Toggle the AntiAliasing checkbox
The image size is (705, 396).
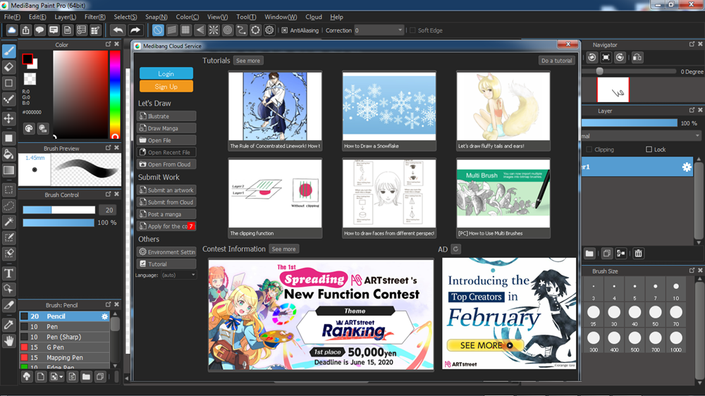click(284, 30)
